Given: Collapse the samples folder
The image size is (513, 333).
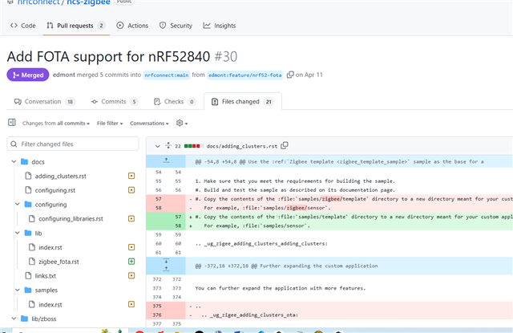Looking at the screenshot, I should [18, 290].
